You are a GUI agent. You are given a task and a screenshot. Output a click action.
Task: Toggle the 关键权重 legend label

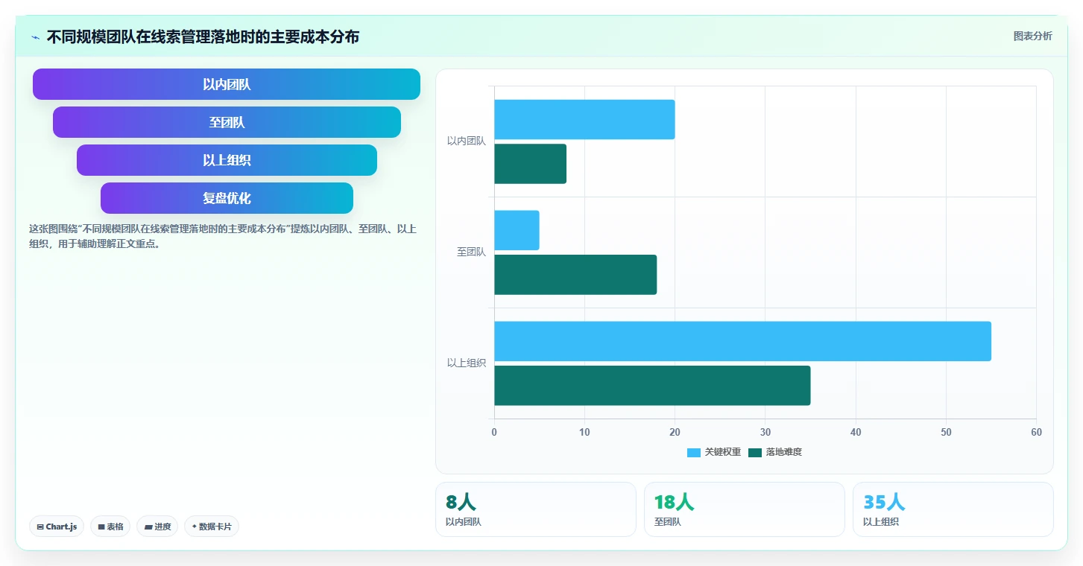click(x=723, y=452)
